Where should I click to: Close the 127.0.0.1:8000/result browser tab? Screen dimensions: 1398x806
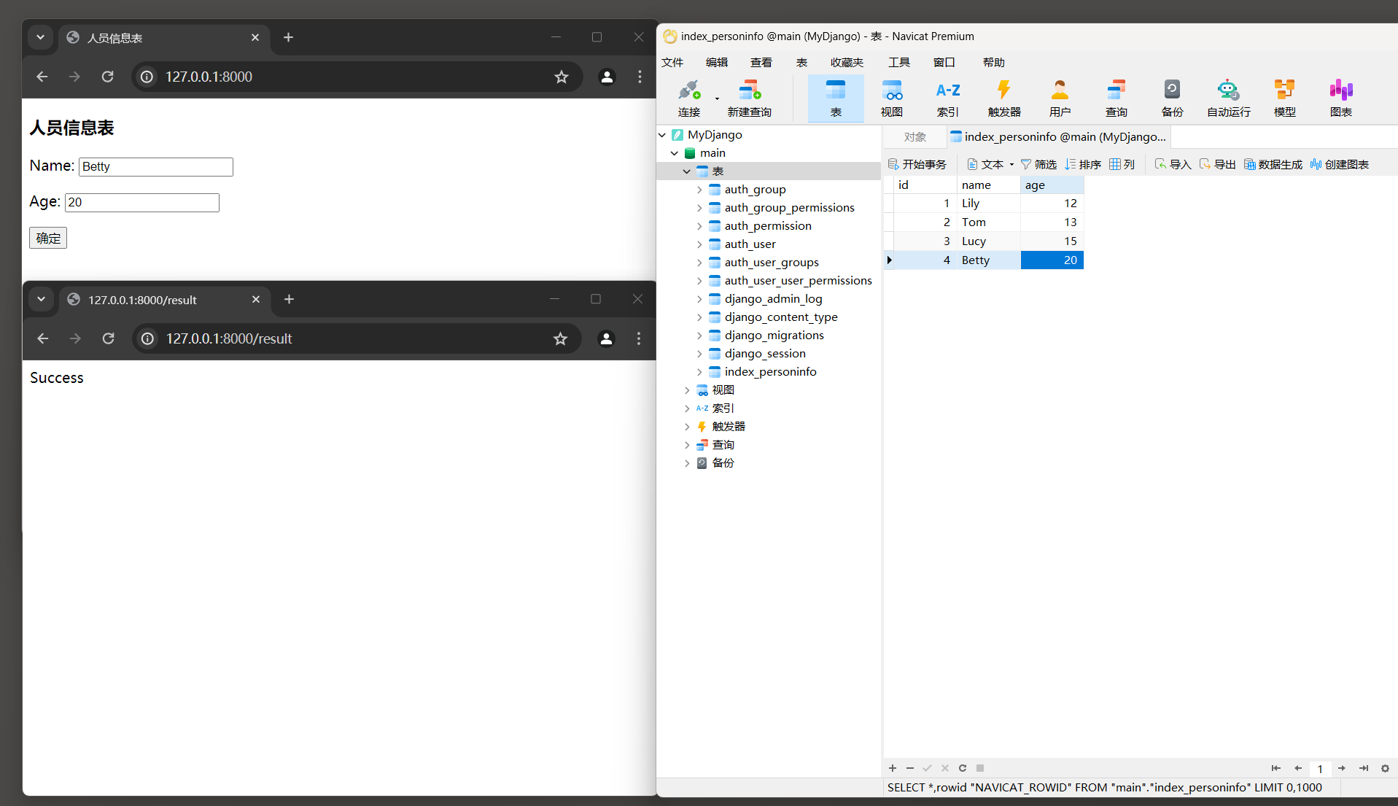point(256,299)
